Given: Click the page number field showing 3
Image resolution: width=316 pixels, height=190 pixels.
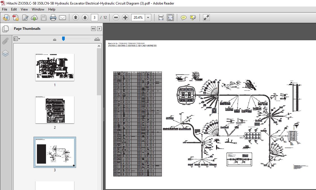Looking at the screenshot, I should 95,18.
